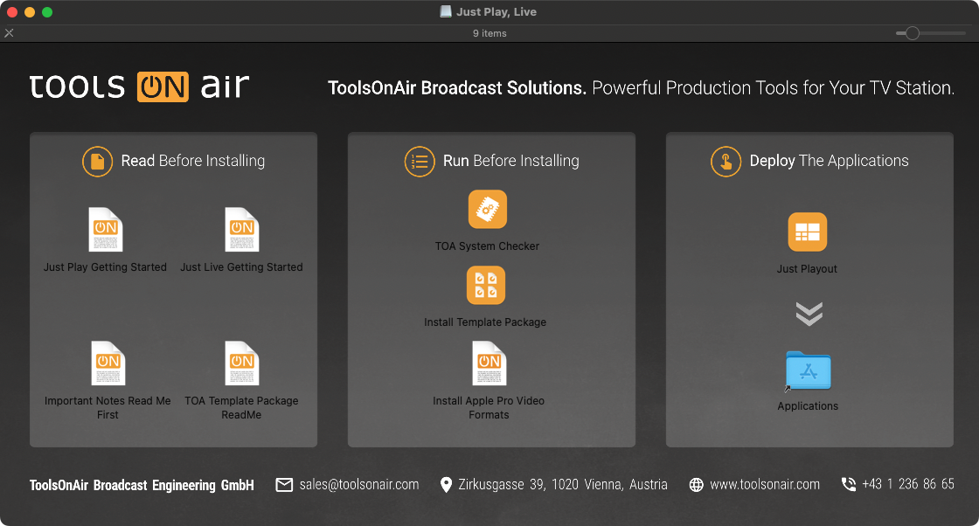Click the disk icon in the window title
Image resolution: width=979 pixels, height=526 pixels.
pyautogui.click(x=446, y=11)
